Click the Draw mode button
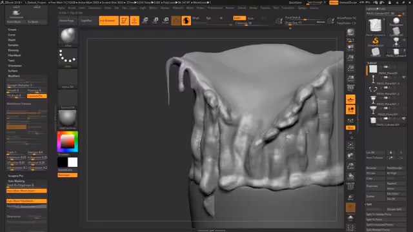 (x=134, y=21)
